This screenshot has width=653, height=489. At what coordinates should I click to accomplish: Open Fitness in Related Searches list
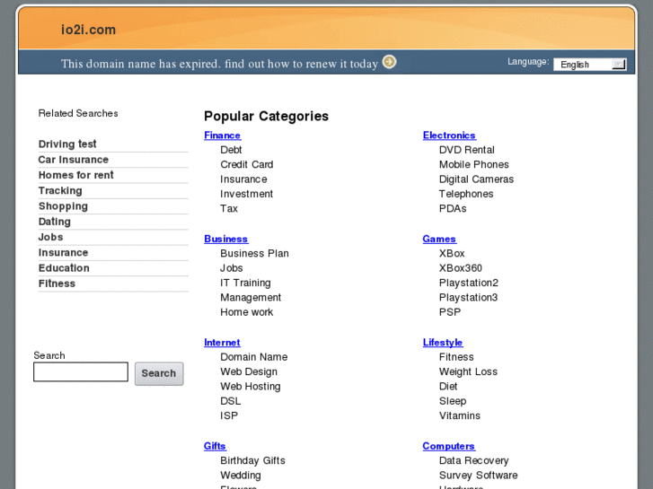tap(57, 284)
